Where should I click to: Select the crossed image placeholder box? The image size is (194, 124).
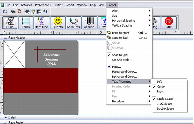click(x=14, y=54)
